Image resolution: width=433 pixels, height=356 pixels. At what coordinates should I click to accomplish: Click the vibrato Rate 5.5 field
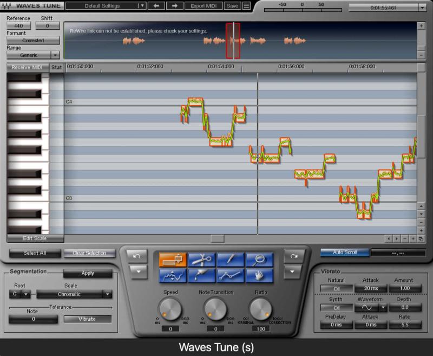[405, 325]
